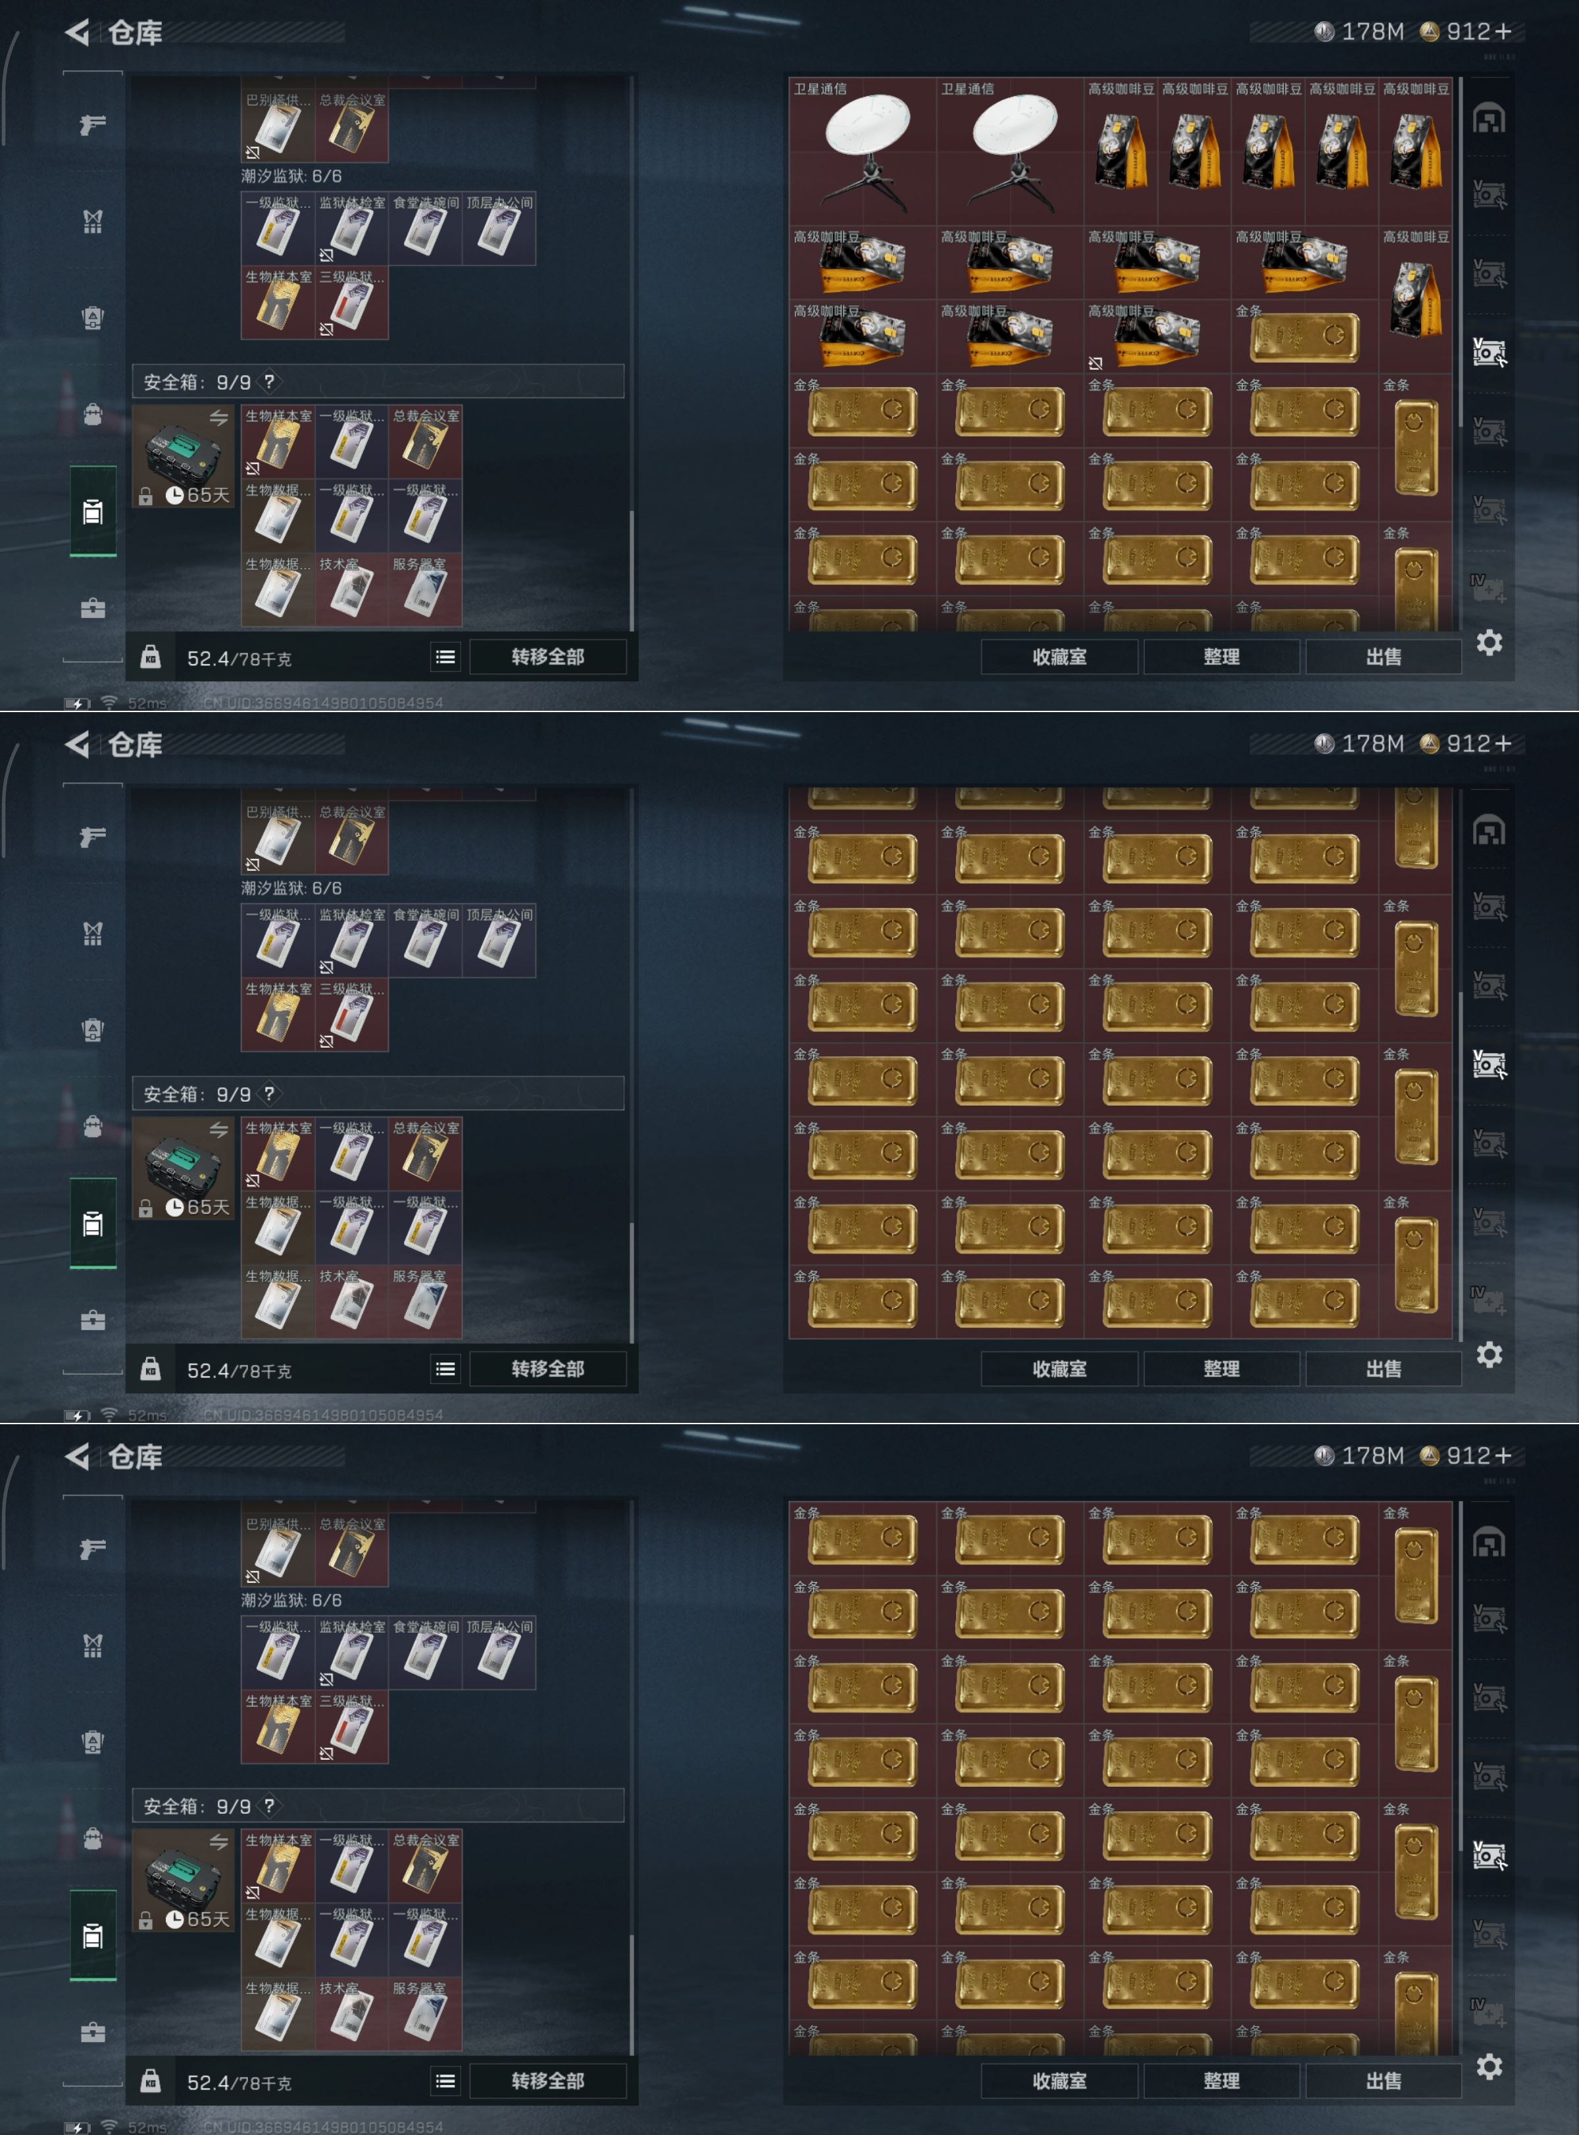Click the first 卫星通信 satellite dish item
The image size is (1579, 2135).
(863, 151)
